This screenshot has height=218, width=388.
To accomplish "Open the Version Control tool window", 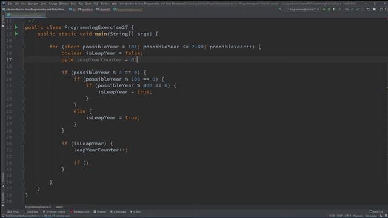I will coord(54,211).
